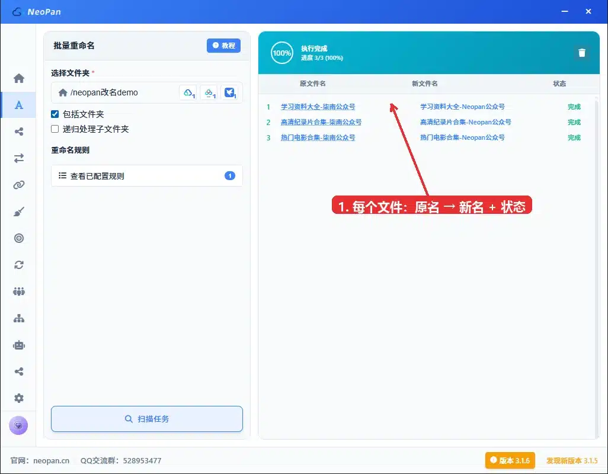The height and width of the screenshot is (474, 608).
Task: Click the 新文件名 column header
Action: click(x=424, y=84)
